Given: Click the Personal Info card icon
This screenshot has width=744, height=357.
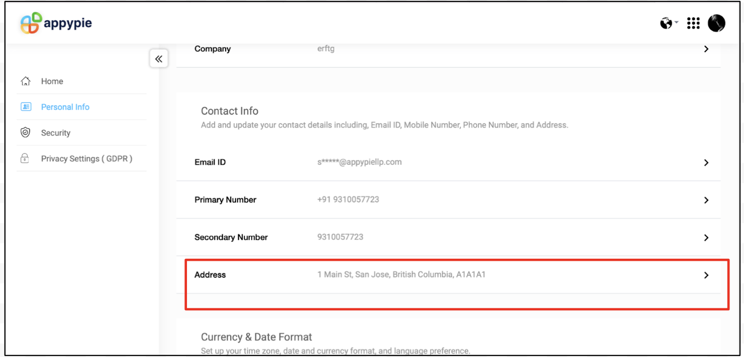Looking at the screenshot, I should click(x=26, y=107).
